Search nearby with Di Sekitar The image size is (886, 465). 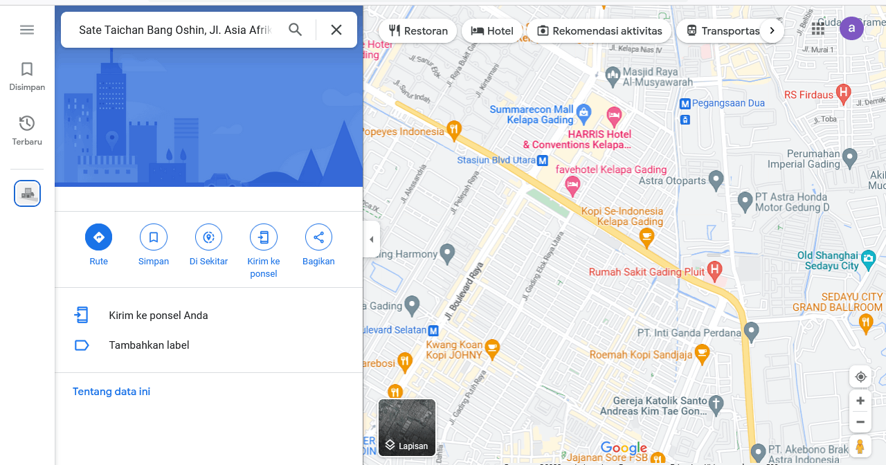coord(208,237)
